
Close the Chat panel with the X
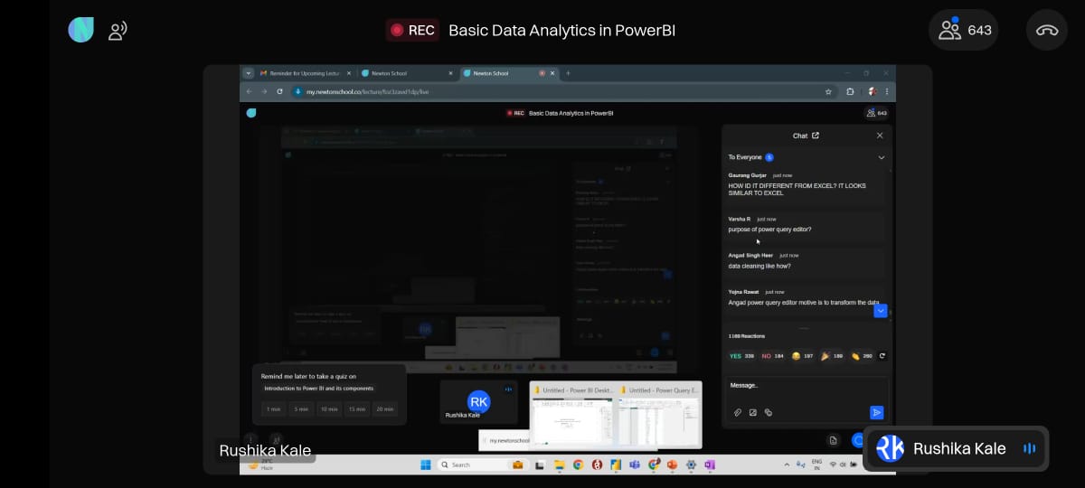pos(880,136)
